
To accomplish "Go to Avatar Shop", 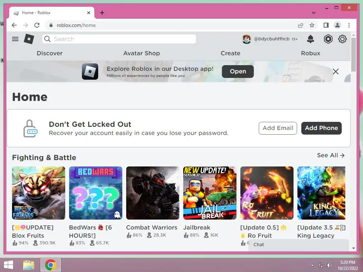I will pyautogui.click(x=141, y=53).
